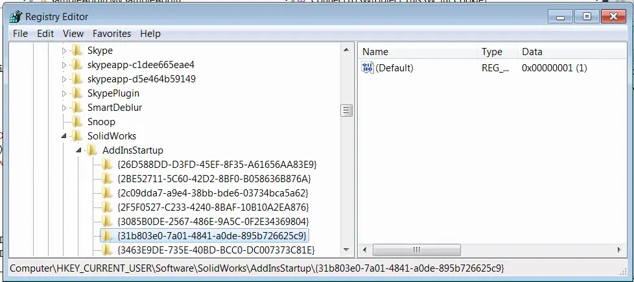Select the skypeapp-c1dee665eae4 tree label

coord(141,65)
